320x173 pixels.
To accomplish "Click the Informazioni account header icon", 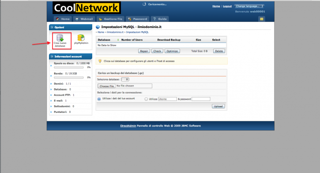I will [x=52, y=57].
